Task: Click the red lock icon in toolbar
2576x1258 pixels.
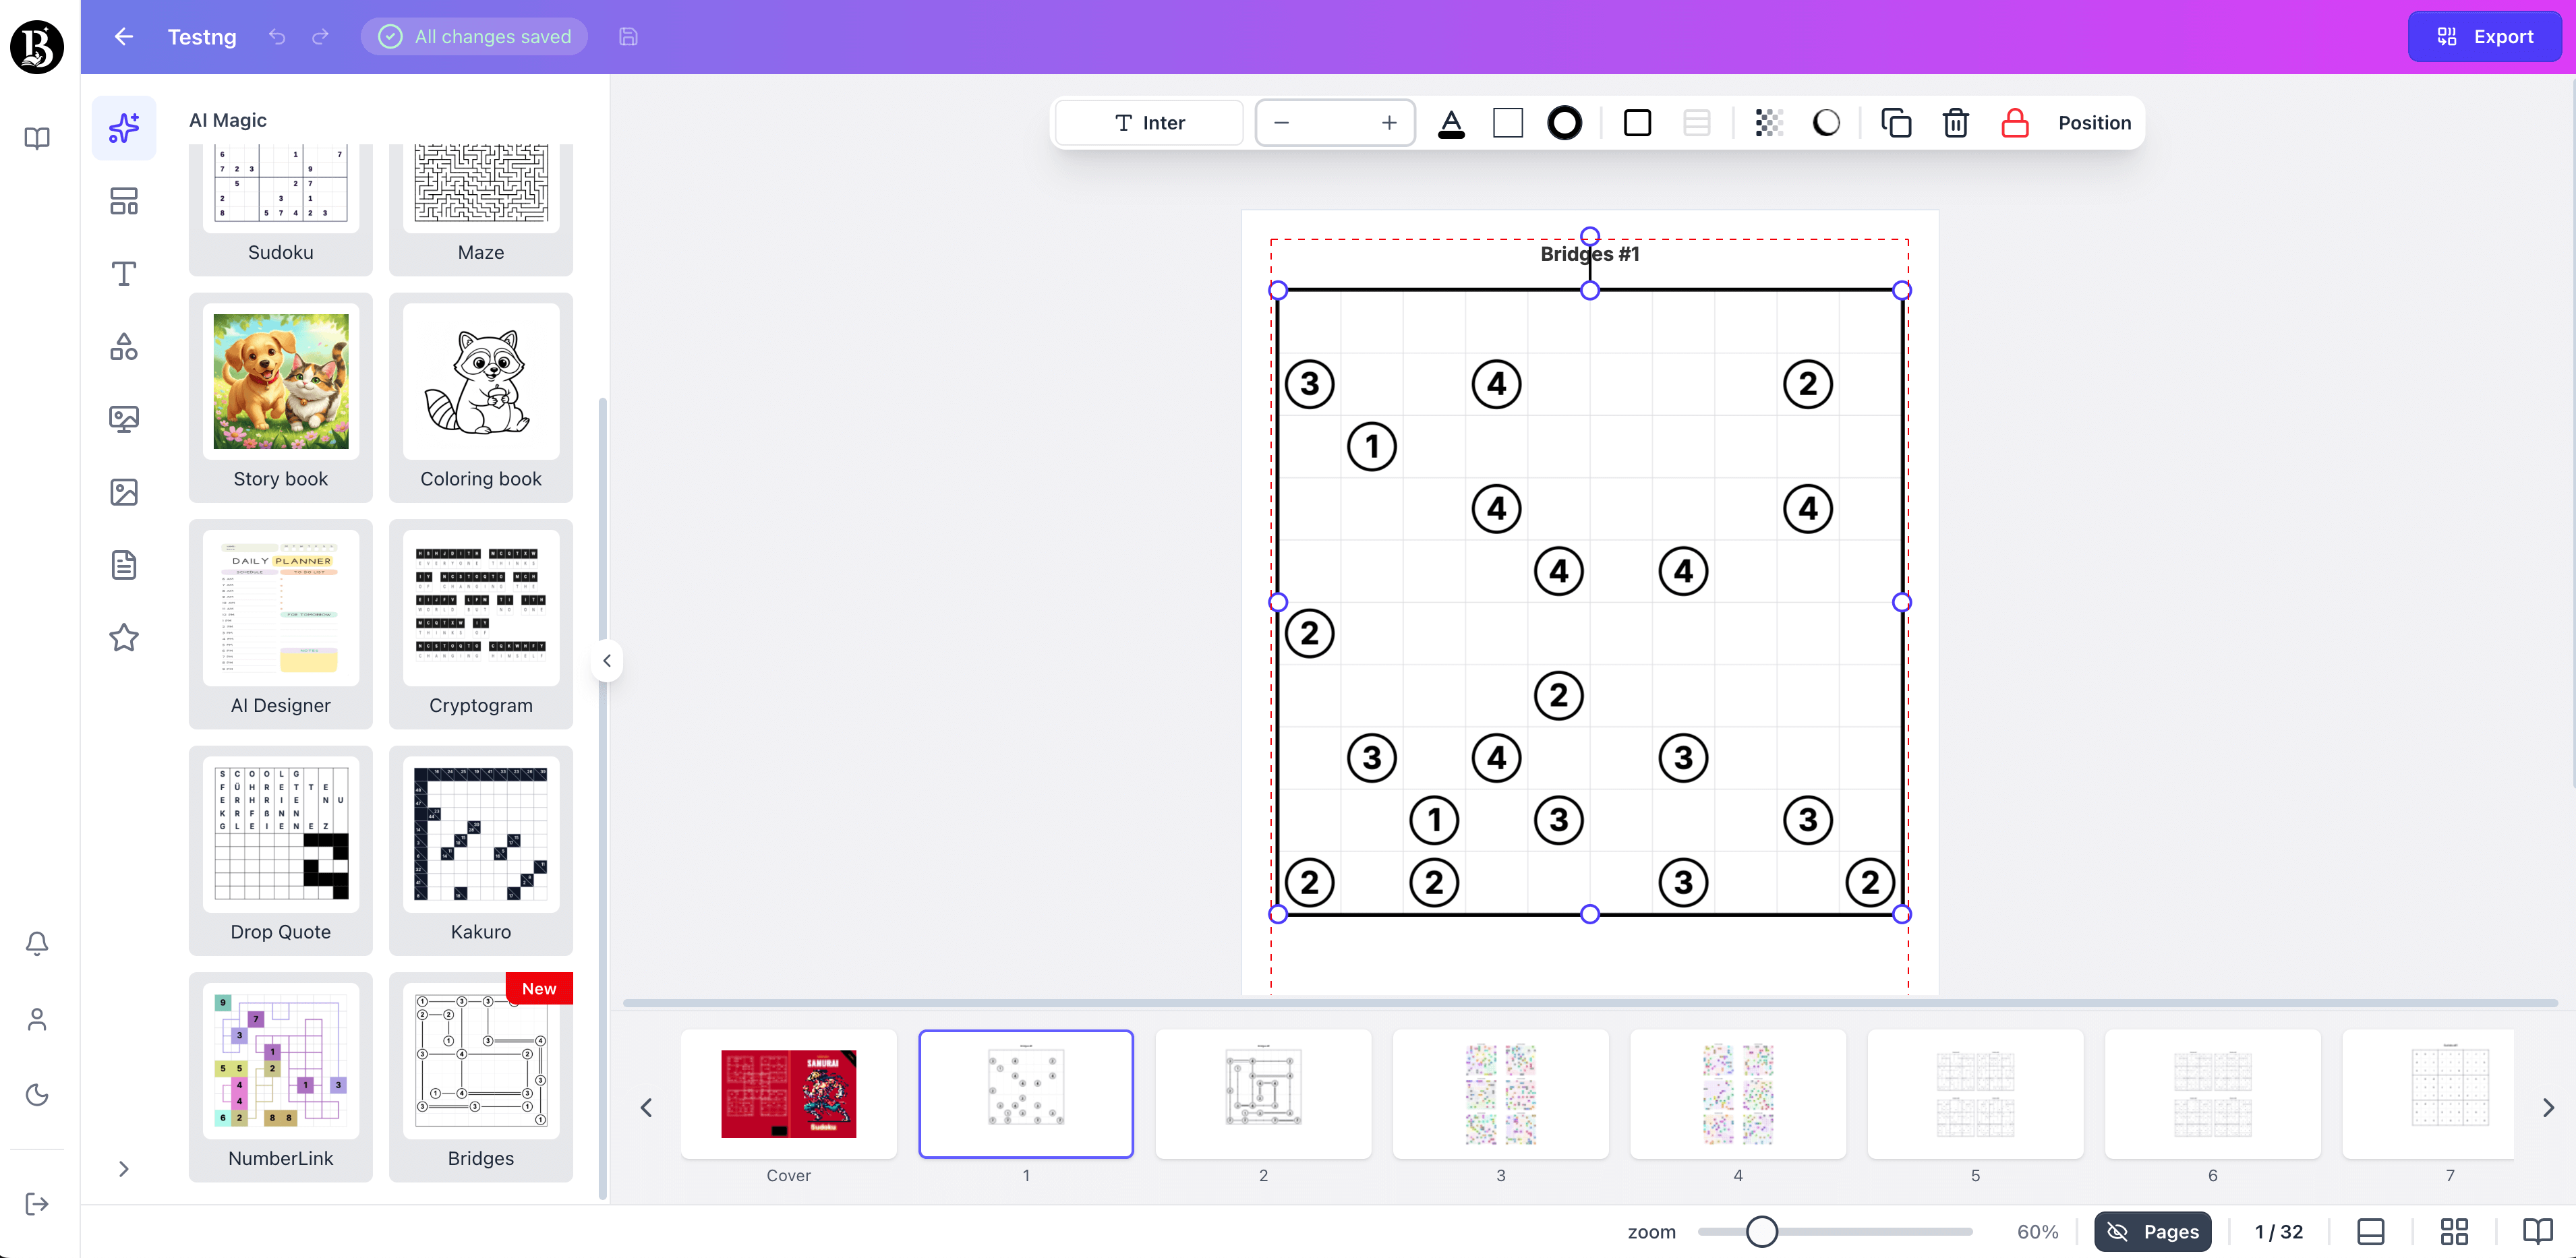Action: pos(2014,122)
